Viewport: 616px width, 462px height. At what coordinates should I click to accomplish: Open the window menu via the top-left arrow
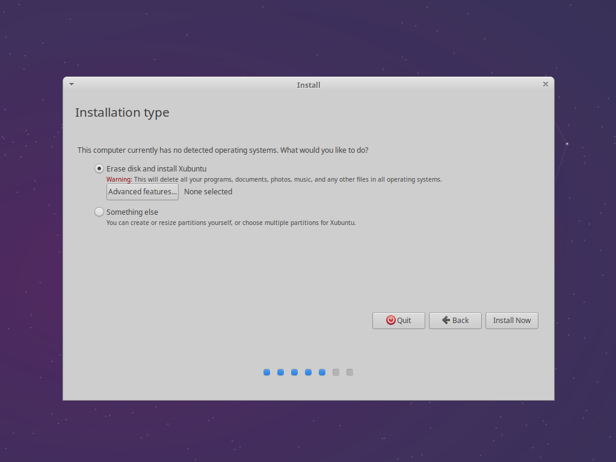tap(71, 84)
